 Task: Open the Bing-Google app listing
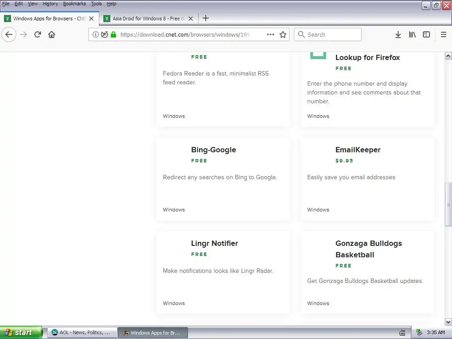213,150
